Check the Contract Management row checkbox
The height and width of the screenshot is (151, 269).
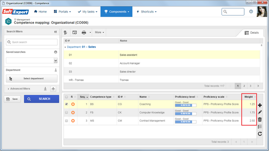pos(66,121)
